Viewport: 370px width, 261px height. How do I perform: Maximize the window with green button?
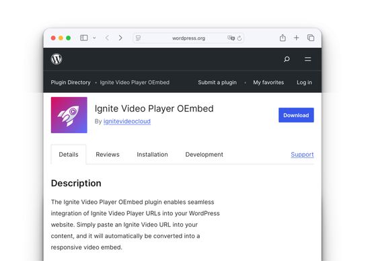pyautogui.click(x=69, y=38)
